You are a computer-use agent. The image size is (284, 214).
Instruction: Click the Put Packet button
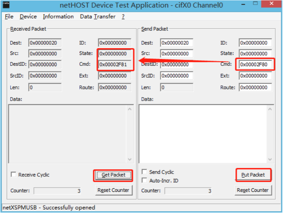(x=253, y=175)
